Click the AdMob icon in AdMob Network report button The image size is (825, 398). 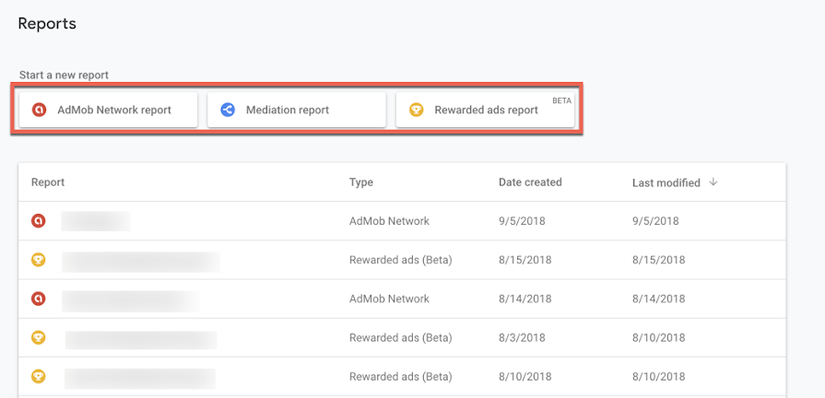click(39, 110)
